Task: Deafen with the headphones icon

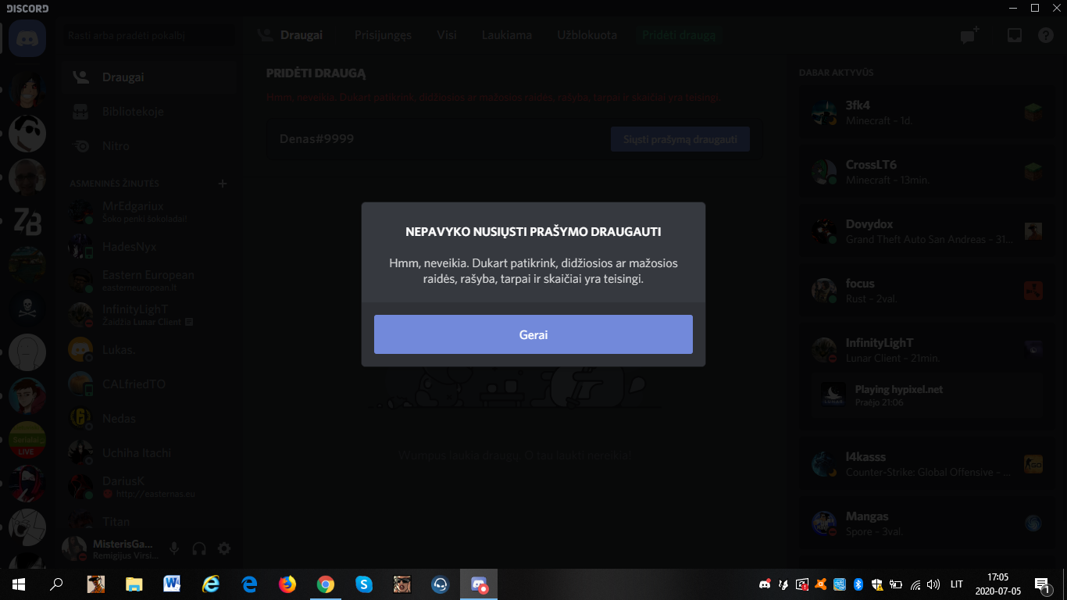Action: coord(199,548)
